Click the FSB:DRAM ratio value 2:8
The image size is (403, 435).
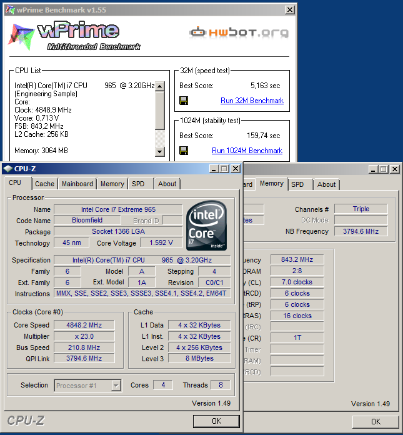(x=297, y=271)
